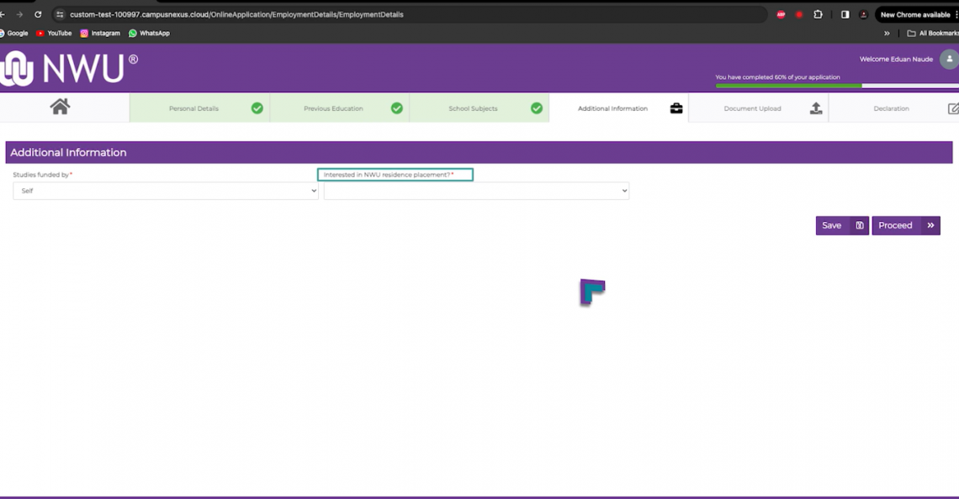Viewport: 959px width, 499px height.
Task: Expand the Studies funded by dropdown
Action: (166, 191)
